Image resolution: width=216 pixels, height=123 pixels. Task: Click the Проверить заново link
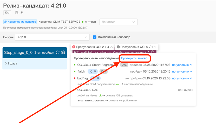coord(134,58)
